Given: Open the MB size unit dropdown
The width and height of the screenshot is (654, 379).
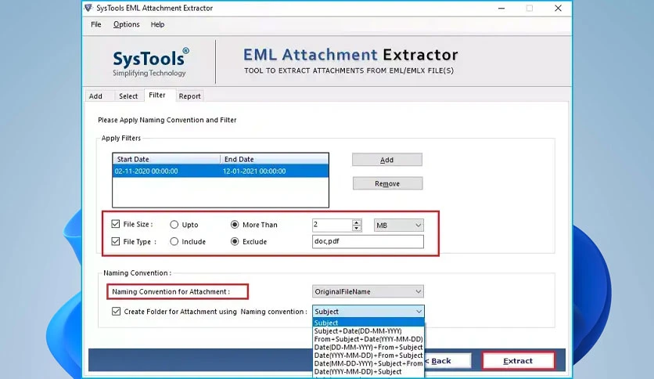Looking at the screenshot, I should (399, 226).
